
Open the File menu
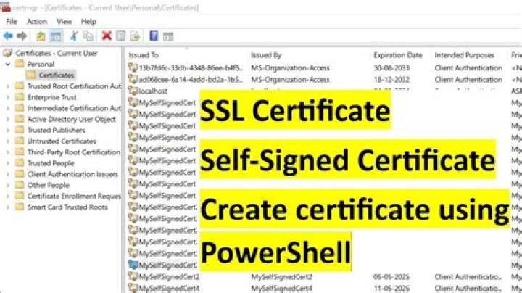(12, 22)
